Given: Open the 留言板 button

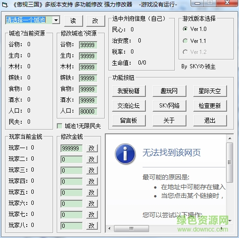Looking at the screenshot, I should (x=129, y=120).
